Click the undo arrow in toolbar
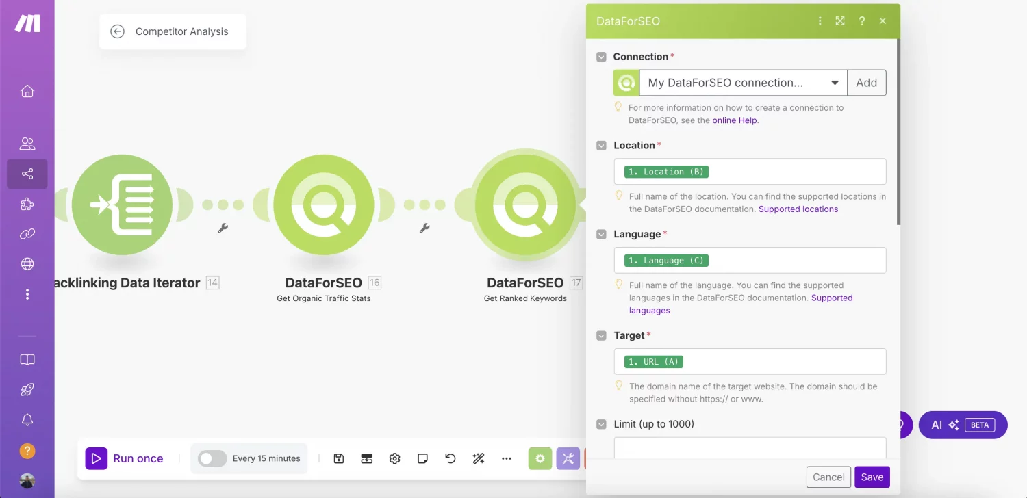 (x=450, y=458)
